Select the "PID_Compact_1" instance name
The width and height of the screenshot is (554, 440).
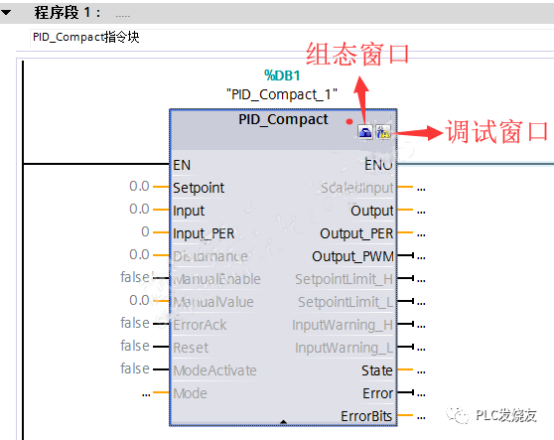(x=282, y=94)
